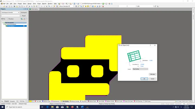Save the document with the floppy disk icon
The width and height of the screenshot is (195, 109).
(6, 6)
